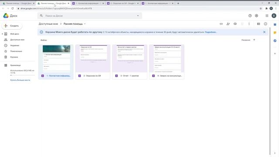The width and height of the screenshot is (279, 157).
Task: Click the Buy more storage link
Action: tap(20, 80)
